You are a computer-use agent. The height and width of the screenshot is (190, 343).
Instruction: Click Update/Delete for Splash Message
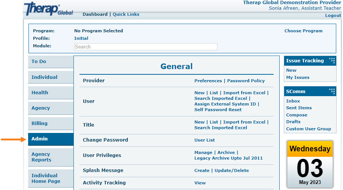tap(232, 170)
